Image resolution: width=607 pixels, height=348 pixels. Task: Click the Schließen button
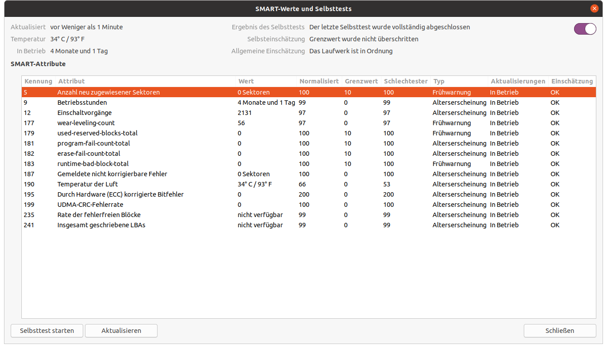tap(560, 331)
